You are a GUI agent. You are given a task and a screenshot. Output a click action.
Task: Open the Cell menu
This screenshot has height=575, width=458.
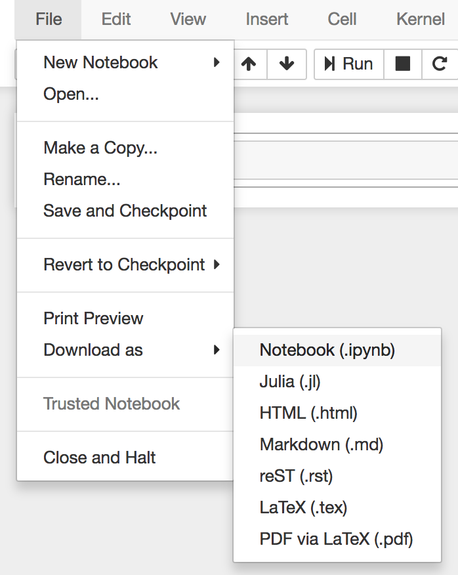click(x=341, y=19)
